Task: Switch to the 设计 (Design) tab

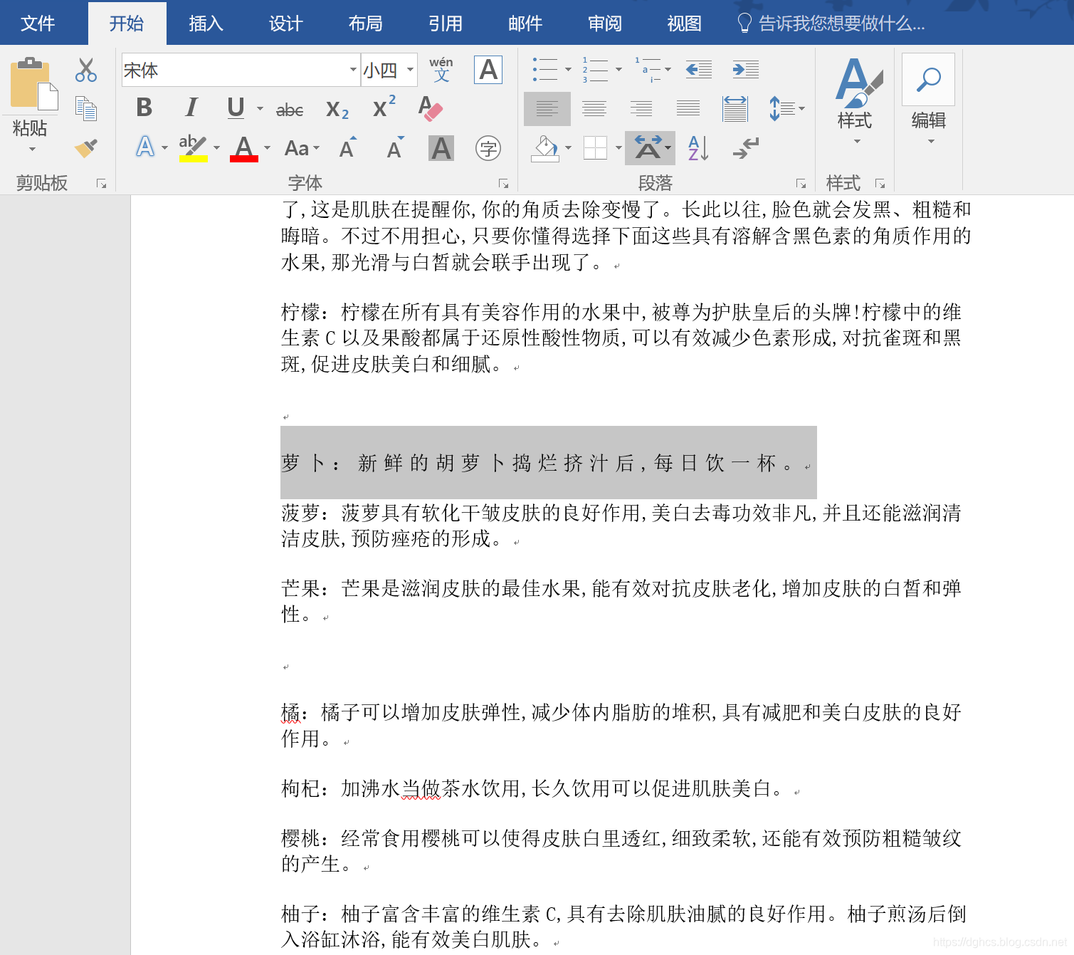Action: [x=285, y=24]
